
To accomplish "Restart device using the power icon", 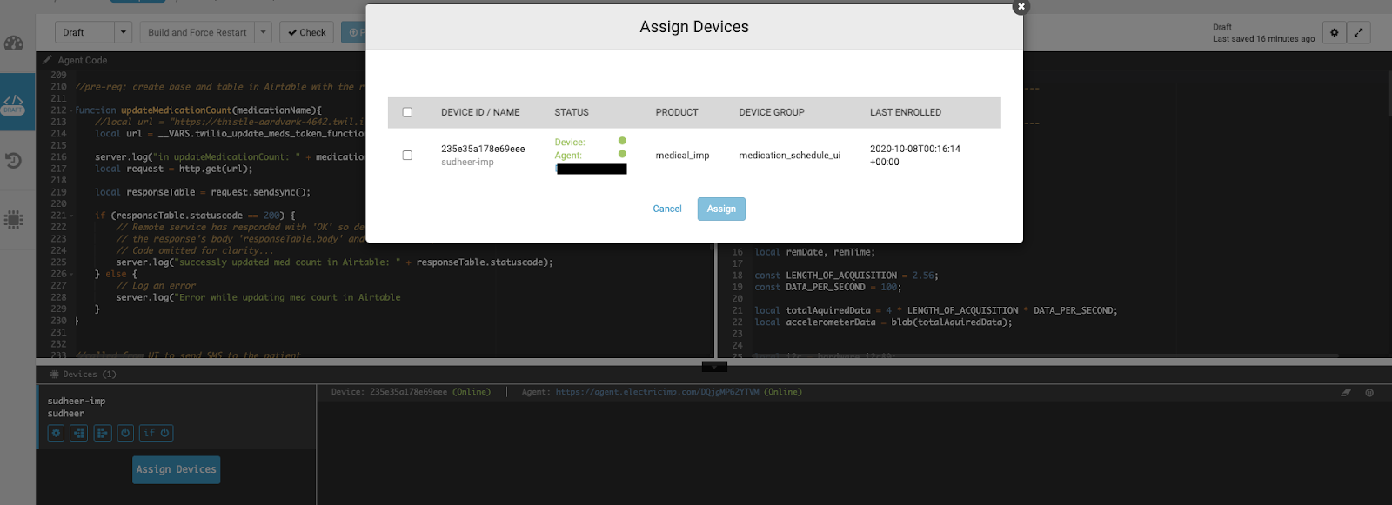I will point(125,433).
